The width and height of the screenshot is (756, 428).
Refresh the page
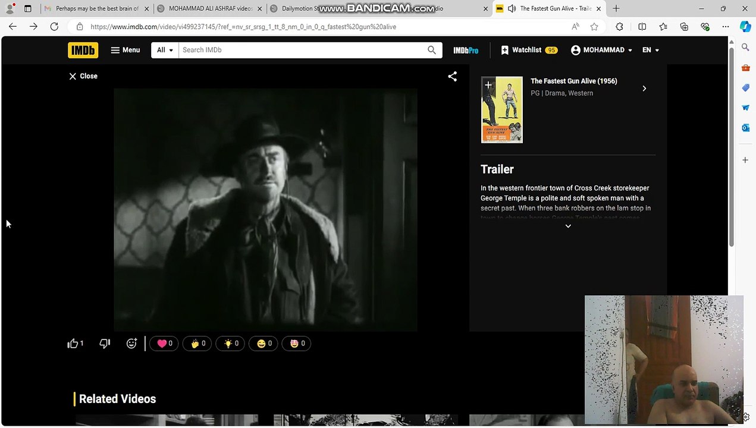pos(54,27)
